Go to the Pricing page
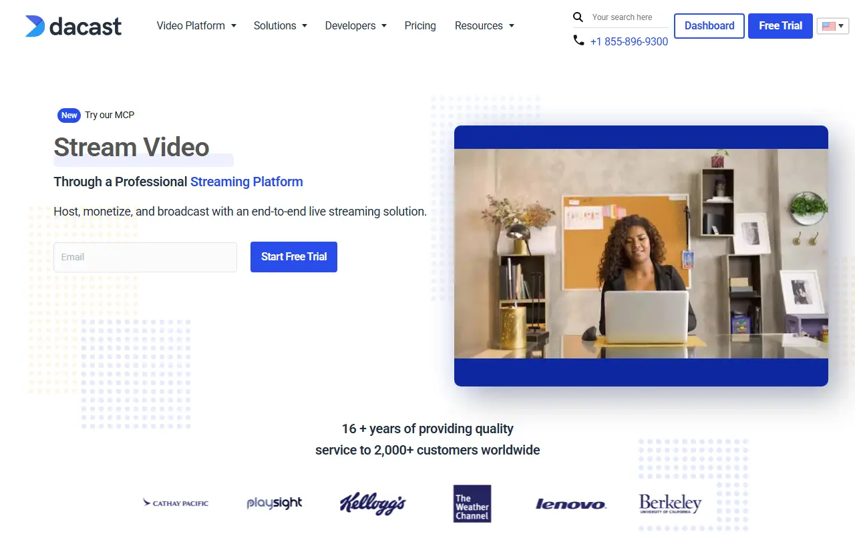This screenshot has width=855, height=534. pos(420,26)
